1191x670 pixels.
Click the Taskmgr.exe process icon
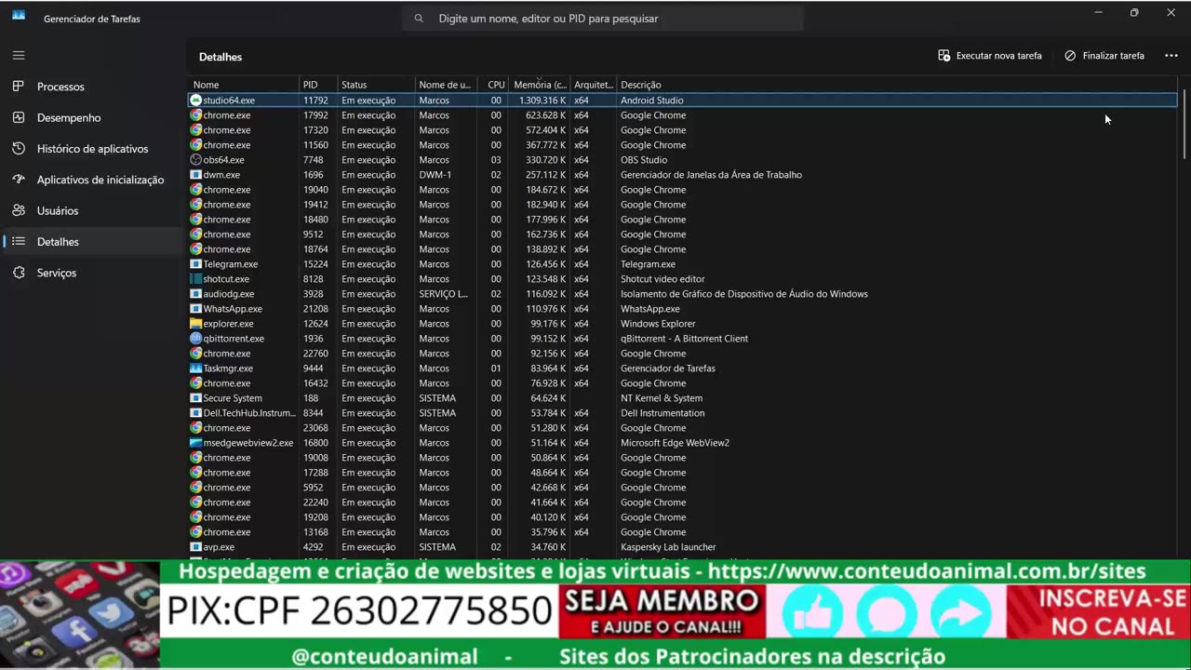click(x=195, y=368)
